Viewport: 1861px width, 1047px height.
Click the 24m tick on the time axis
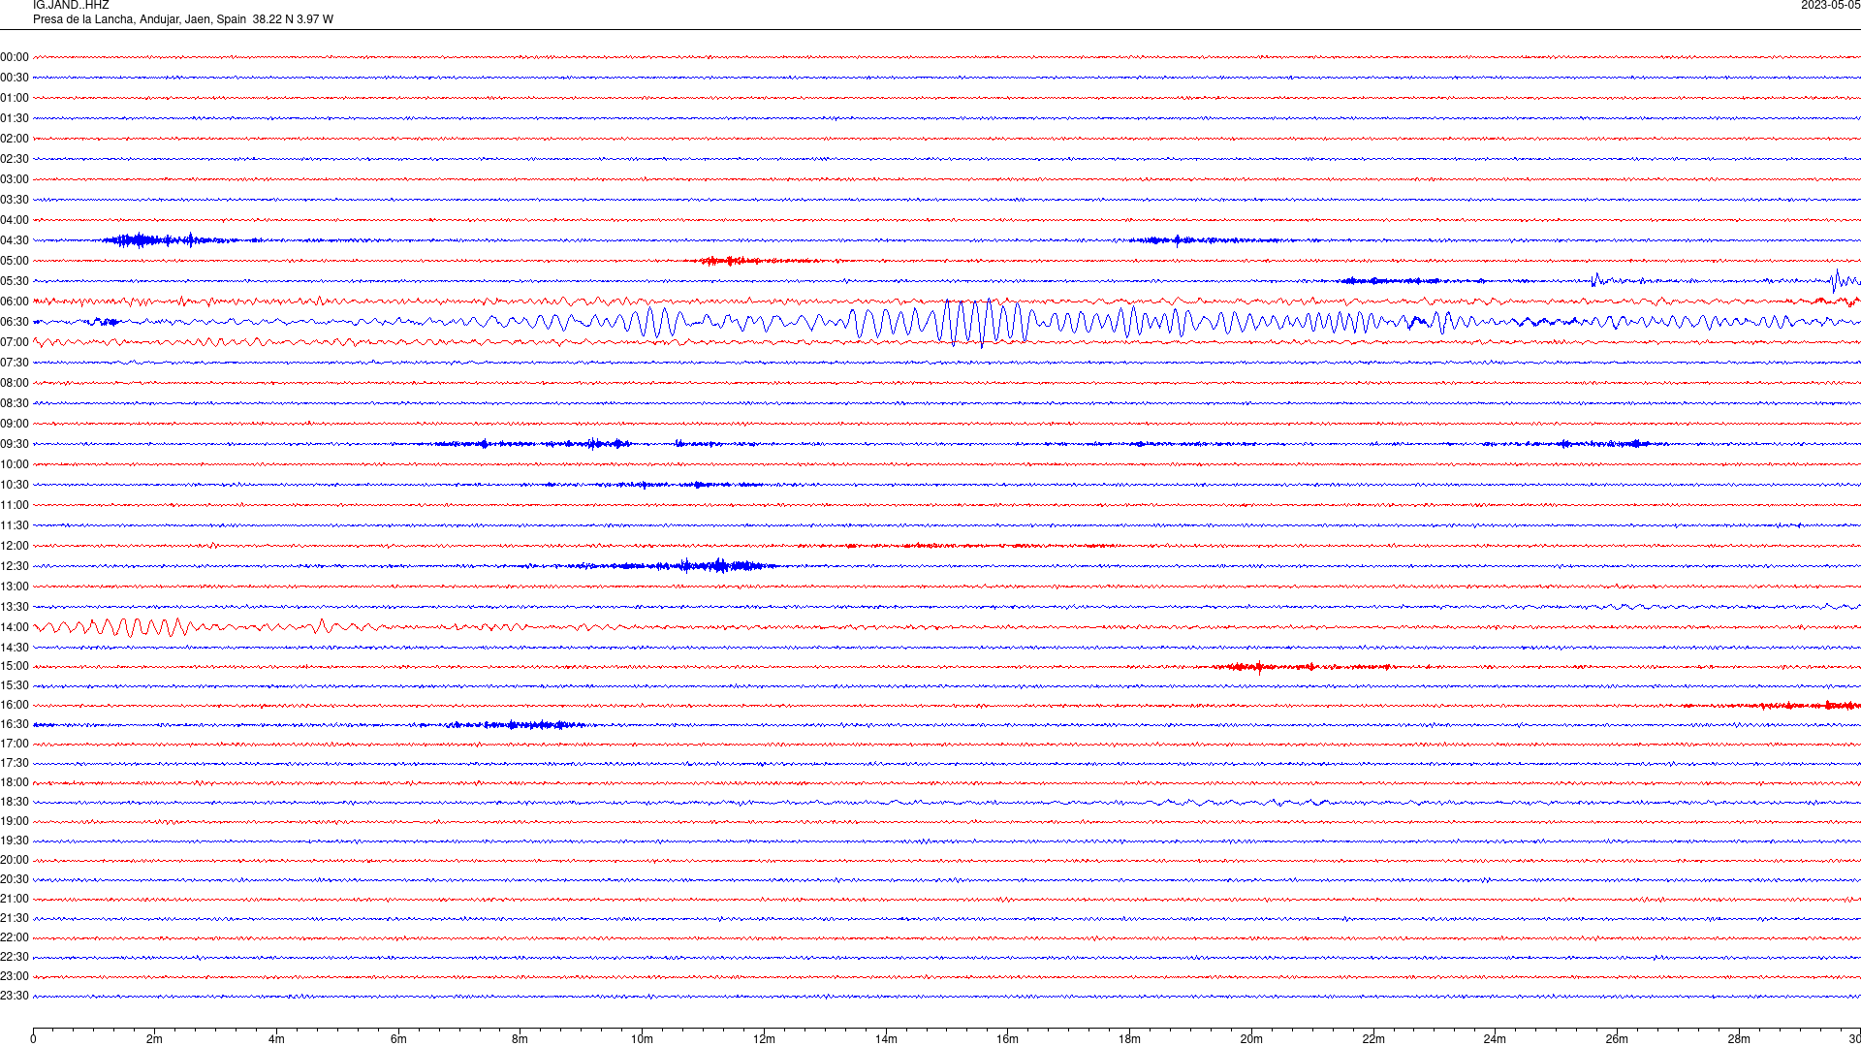[x=1495, y=1039]
